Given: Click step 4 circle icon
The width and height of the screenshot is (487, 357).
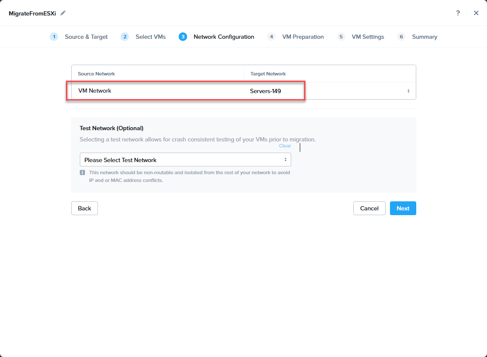Looking at the screenshot, I should click(x=271, y=37).
